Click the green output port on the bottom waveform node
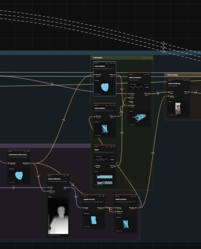This screenshot has width=201, height=249. 115,166
